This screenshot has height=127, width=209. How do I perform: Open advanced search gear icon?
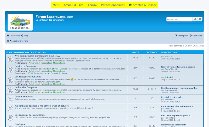tap(200, 19)
